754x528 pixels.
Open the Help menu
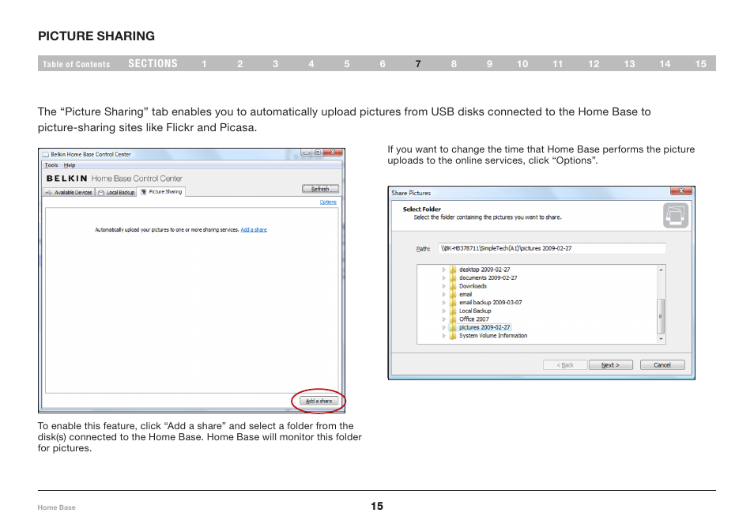coord(70,165)
